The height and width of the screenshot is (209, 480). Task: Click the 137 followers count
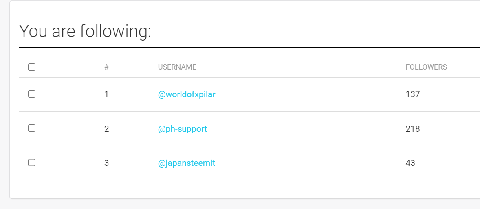413,94
